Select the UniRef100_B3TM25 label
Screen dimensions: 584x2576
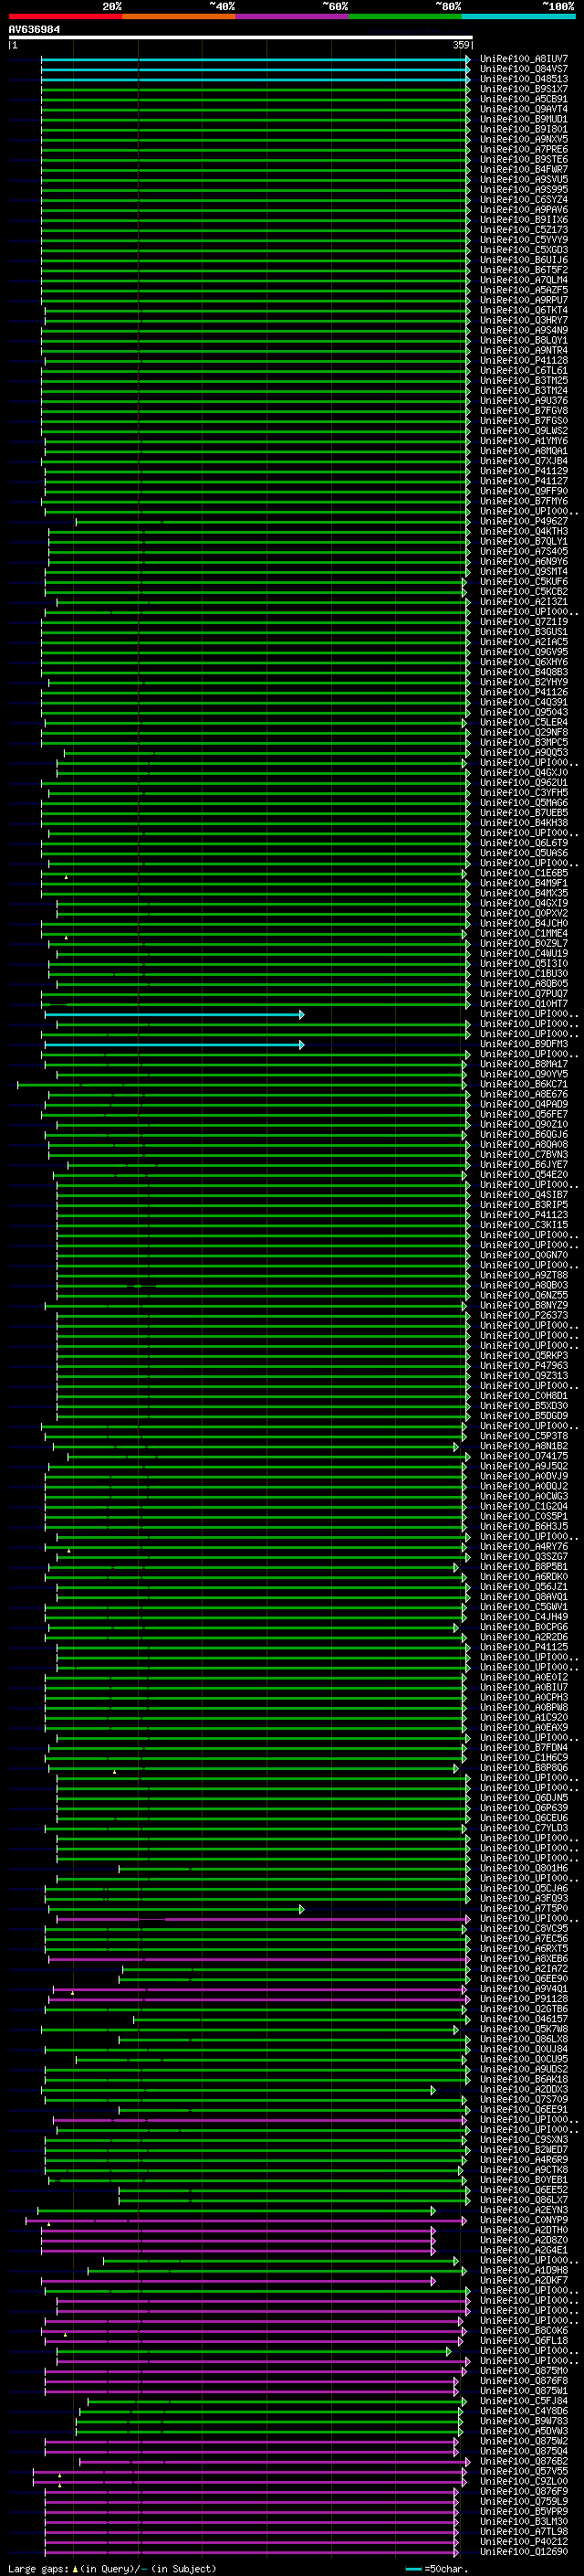(524, 380)
